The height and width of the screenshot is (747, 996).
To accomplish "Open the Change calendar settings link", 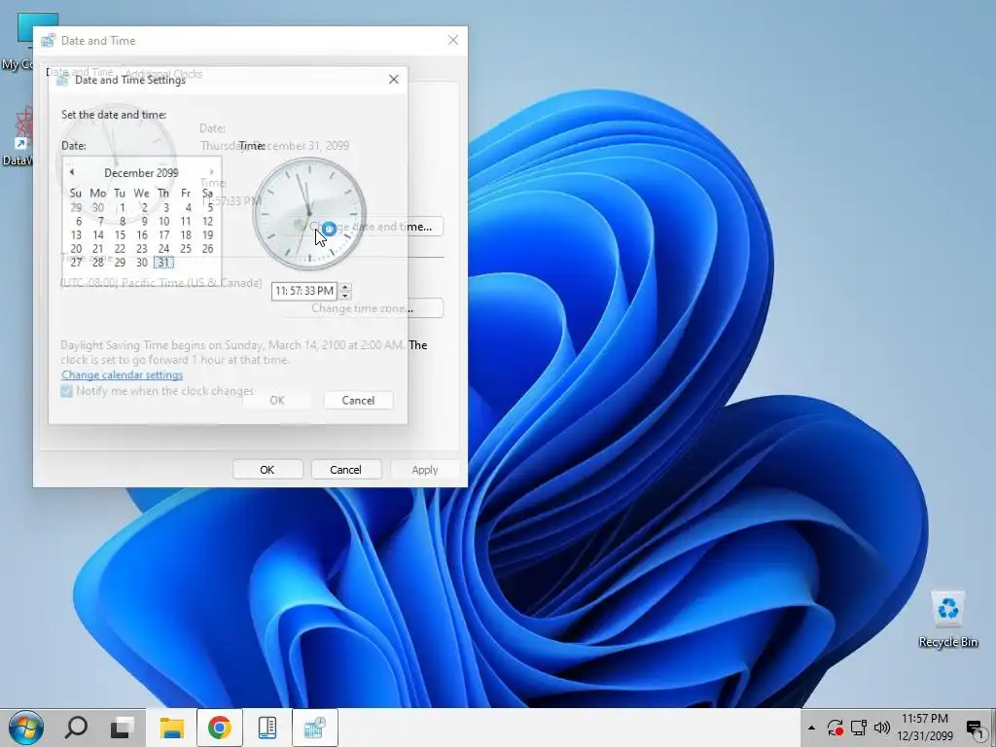I will (x=122, y=374).
